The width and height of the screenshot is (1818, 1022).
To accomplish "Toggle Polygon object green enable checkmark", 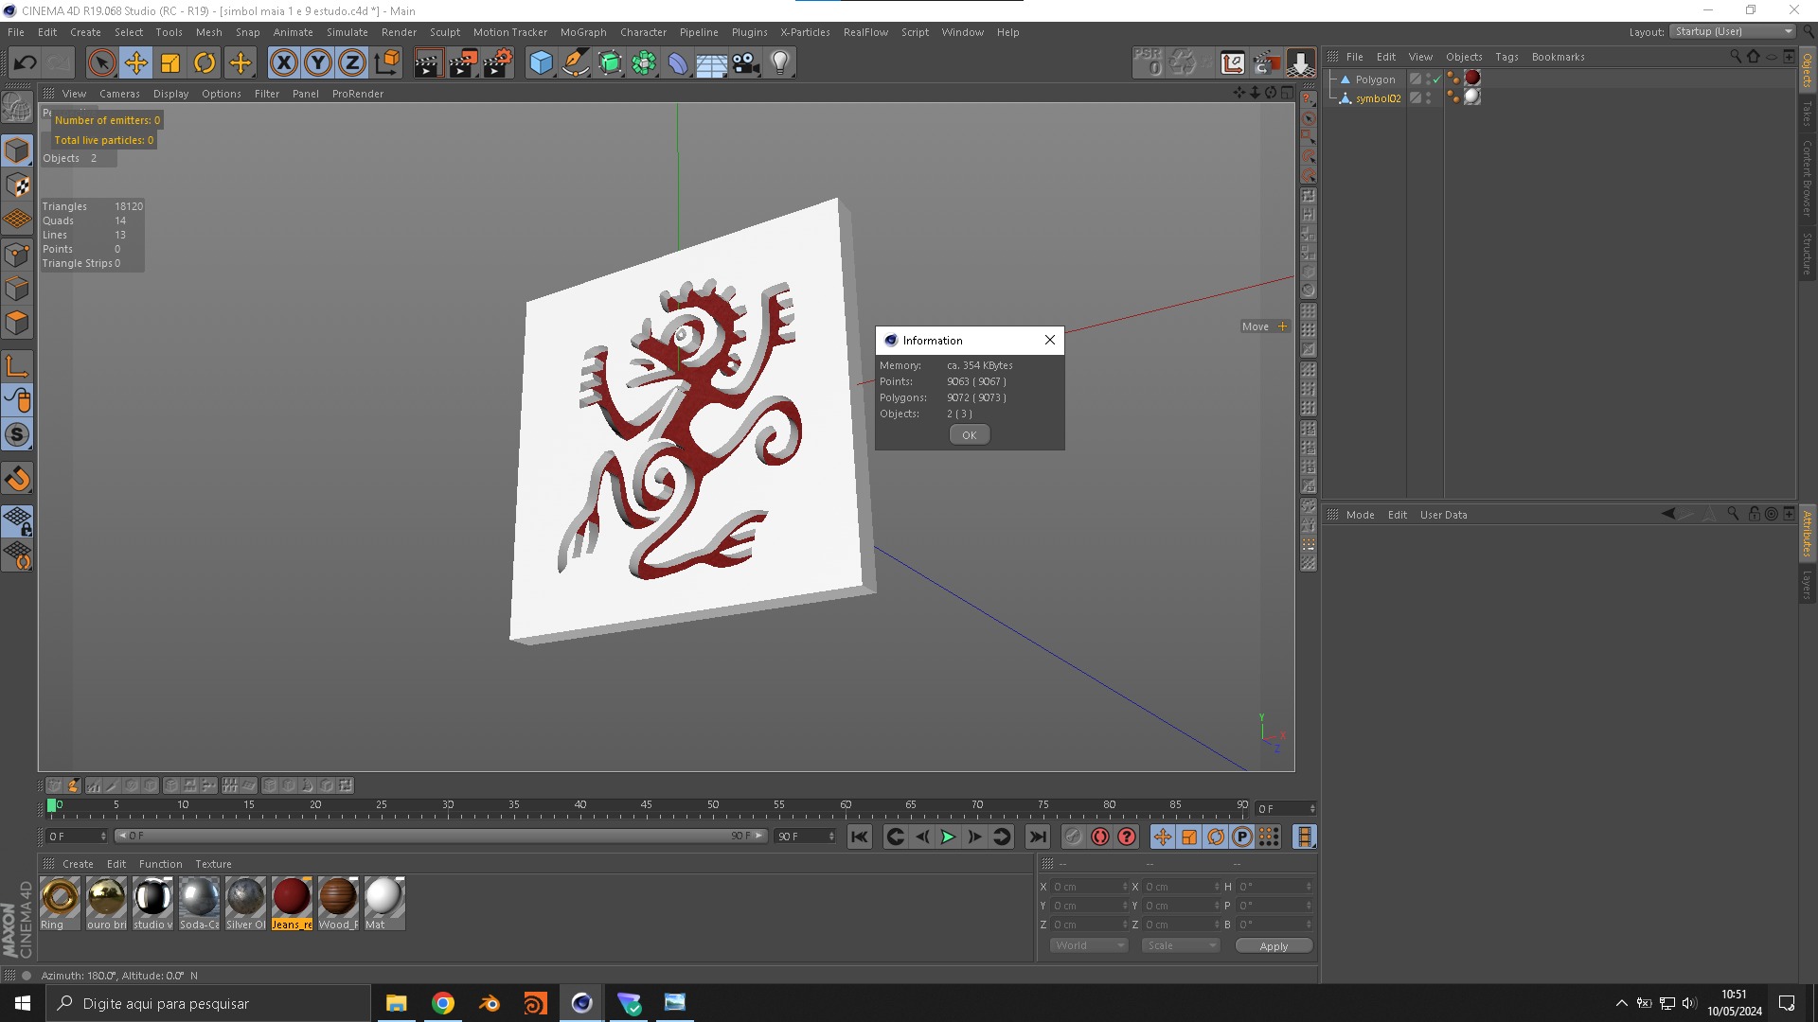I will (x=1436, y=79).
